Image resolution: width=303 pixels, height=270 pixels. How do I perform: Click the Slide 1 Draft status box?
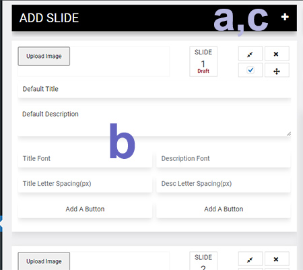pos(203,61)
